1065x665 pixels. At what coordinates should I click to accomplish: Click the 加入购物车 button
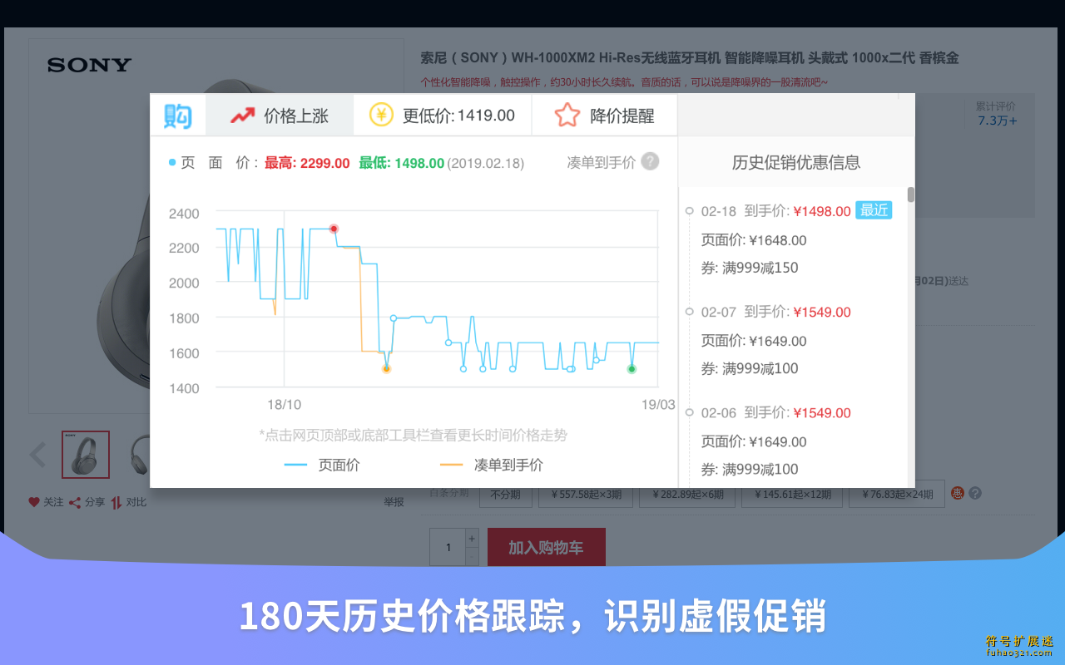pyautogui.click(x=546, y=548)
